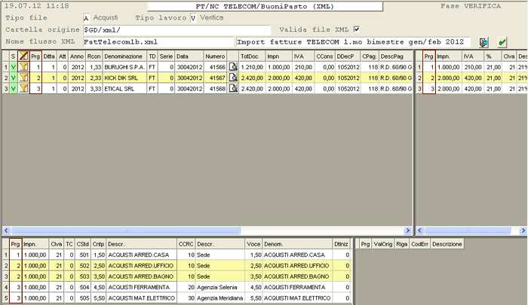
Task: Click the Agenzia Selenia cell
Action: coord(220,287)
